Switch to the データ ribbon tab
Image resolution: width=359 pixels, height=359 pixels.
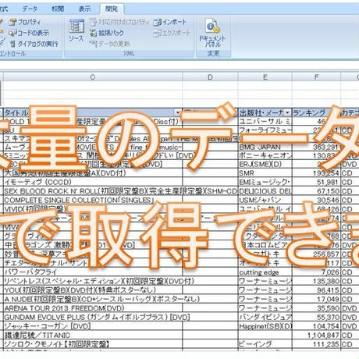click(30, 9)
